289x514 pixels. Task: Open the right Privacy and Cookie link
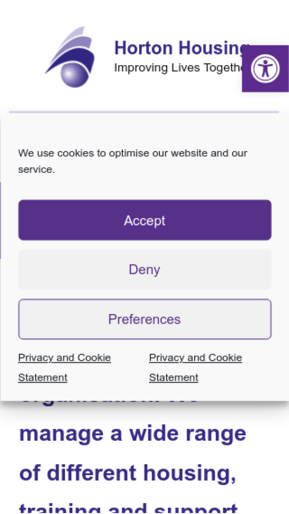[196, 358]
